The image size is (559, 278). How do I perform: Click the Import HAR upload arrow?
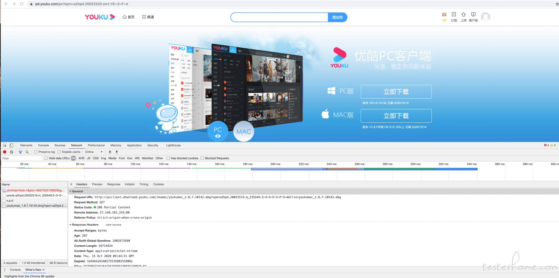click(x=110, y=152)
